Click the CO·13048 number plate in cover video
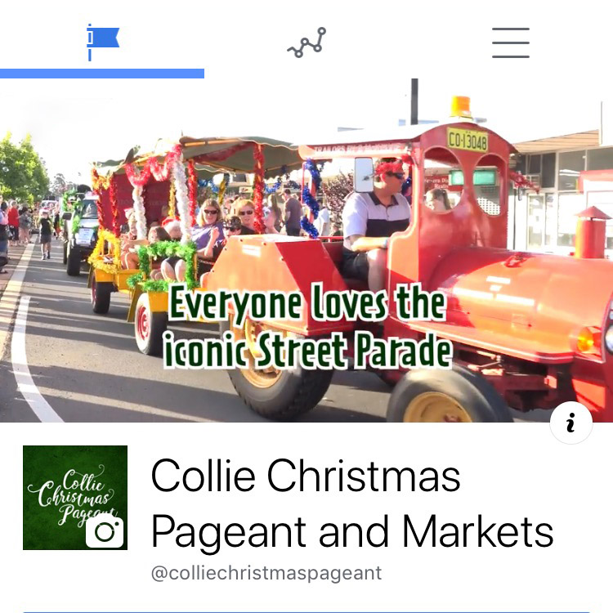The width and height of the screenshot is (613, 613). tap(468, 140)
